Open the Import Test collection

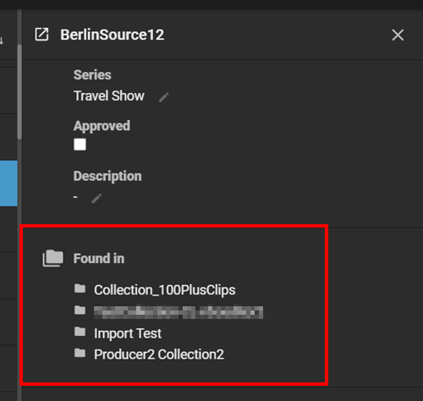(128, 333)
